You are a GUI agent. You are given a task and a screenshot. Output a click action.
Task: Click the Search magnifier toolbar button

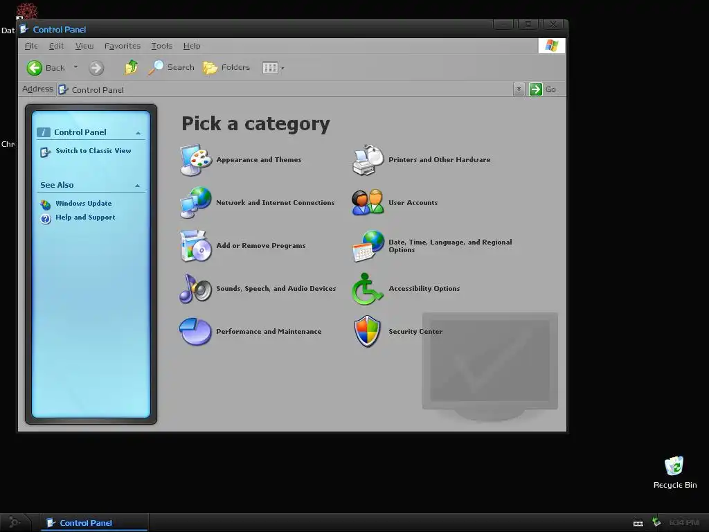point(172,67)
